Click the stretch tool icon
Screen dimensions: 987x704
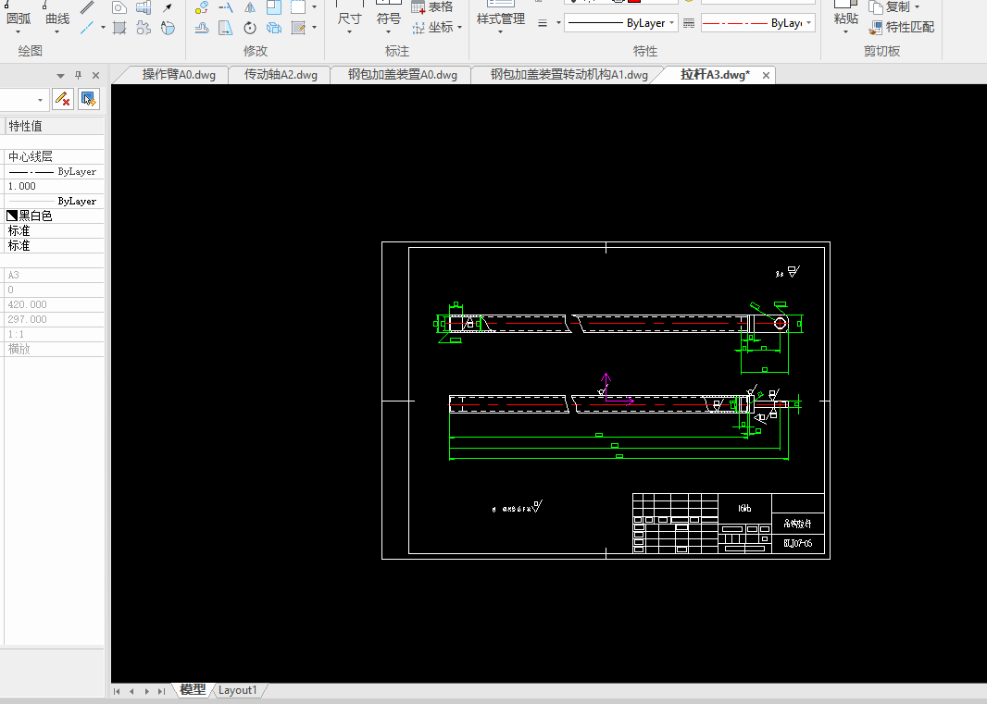226,28
